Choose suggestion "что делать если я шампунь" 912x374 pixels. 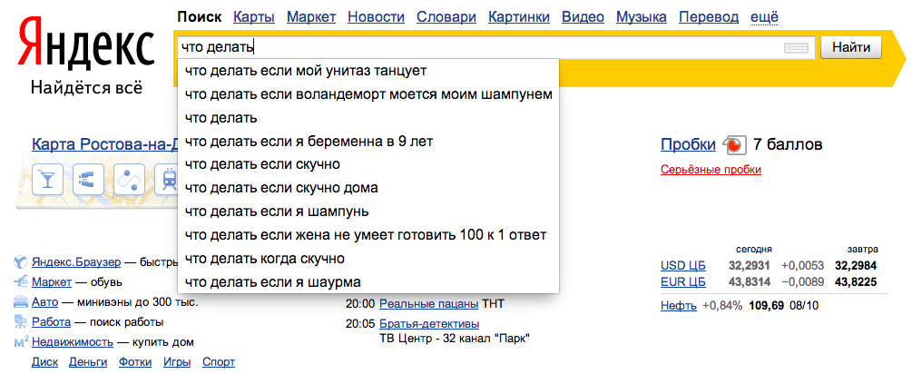click(368, 212)
